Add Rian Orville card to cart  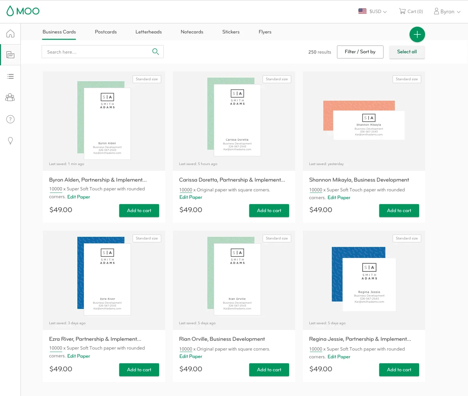[269, 370]
